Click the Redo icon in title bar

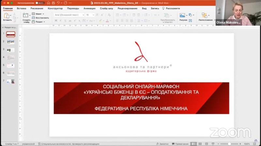[66, 3]
